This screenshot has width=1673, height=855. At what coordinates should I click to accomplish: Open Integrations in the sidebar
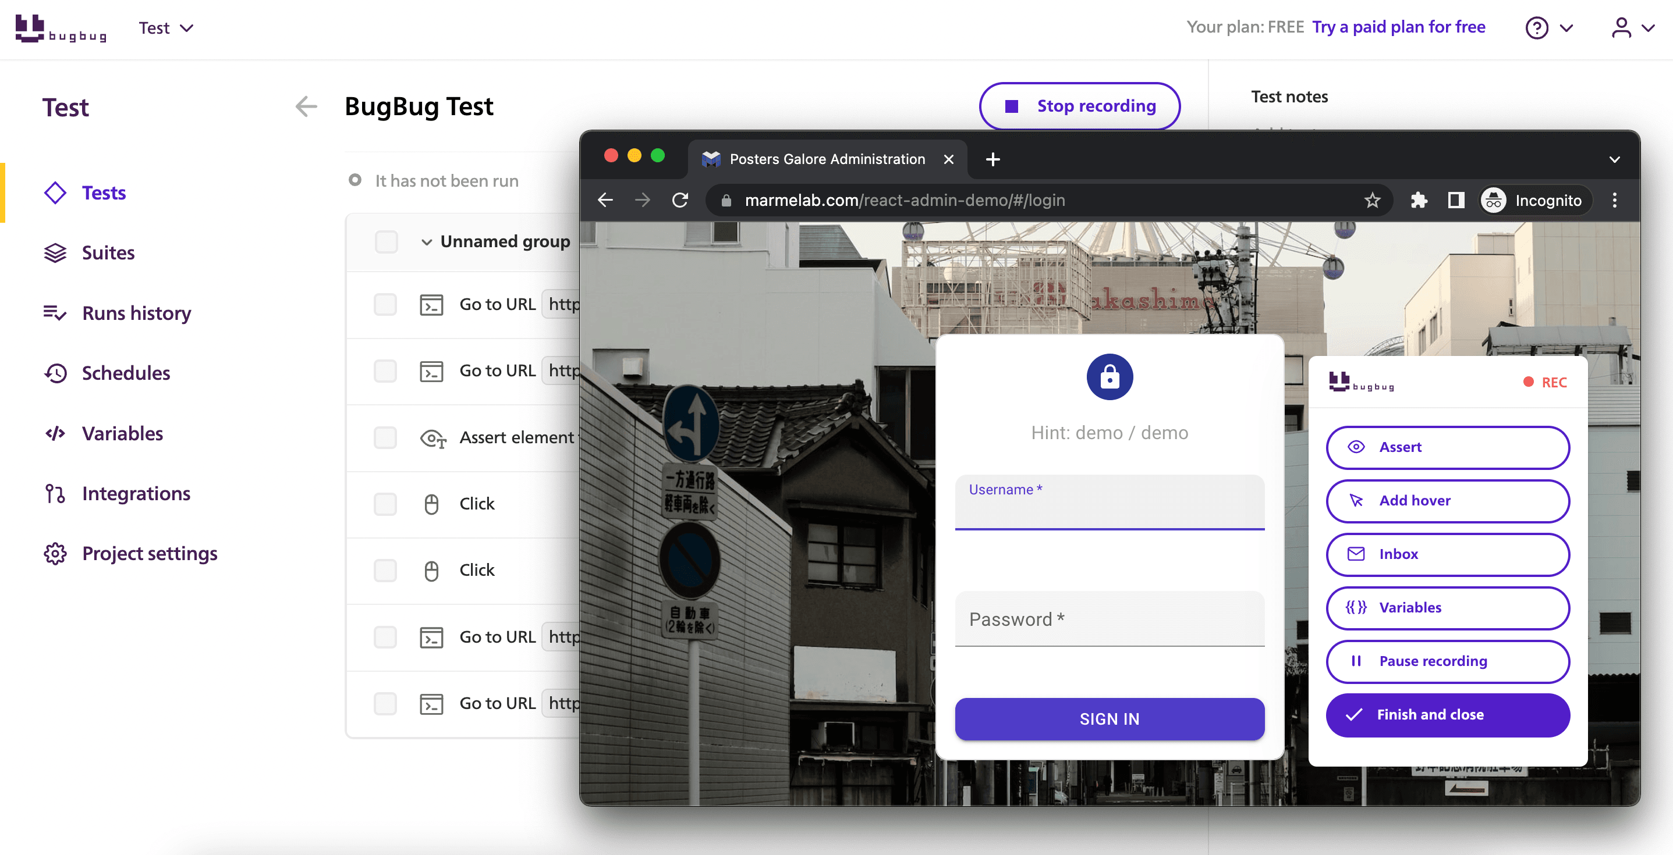(136, 493)
